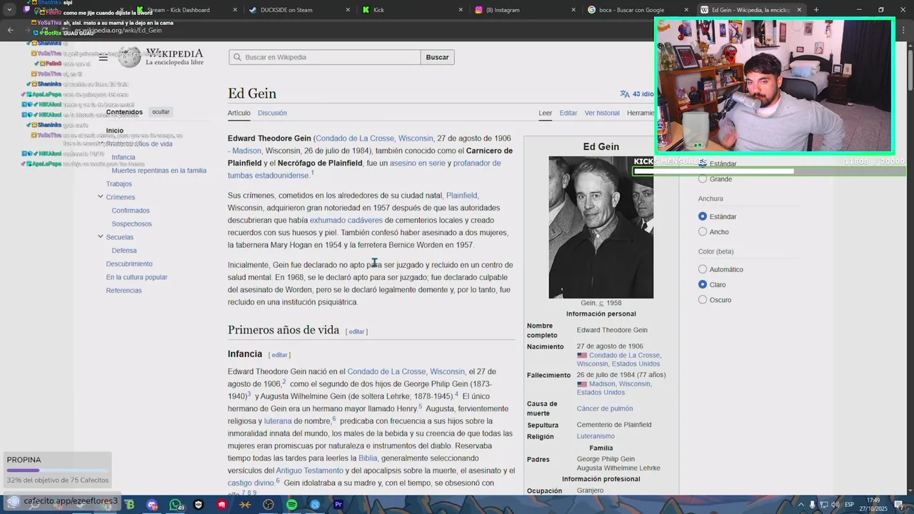This screenshot has width=914, height=514.
Task: Open Sospechosos contents entry
Action: coord(131,223)
